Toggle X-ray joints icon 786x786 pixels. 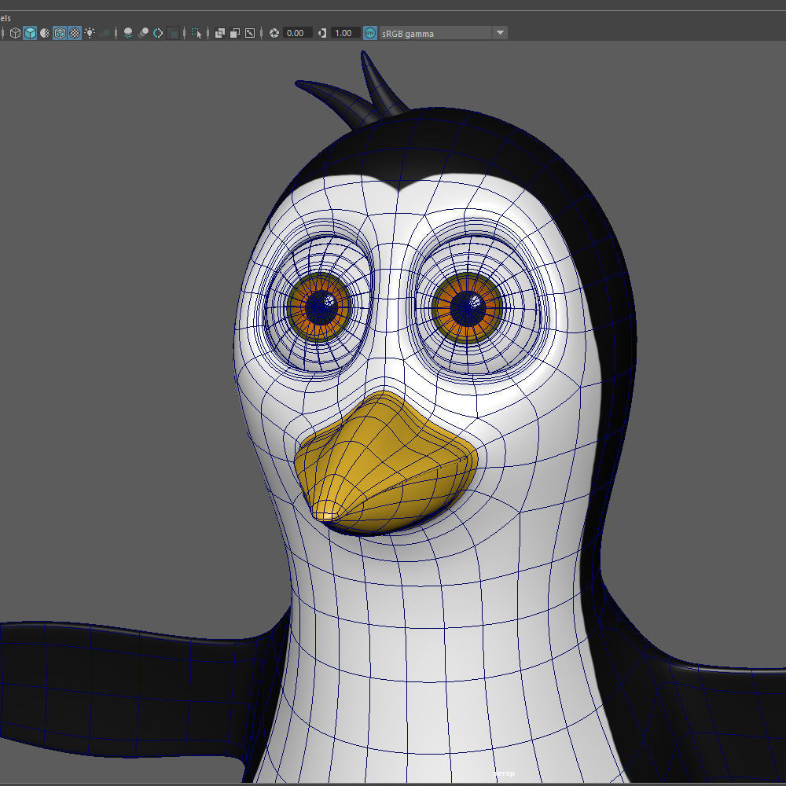250,33
